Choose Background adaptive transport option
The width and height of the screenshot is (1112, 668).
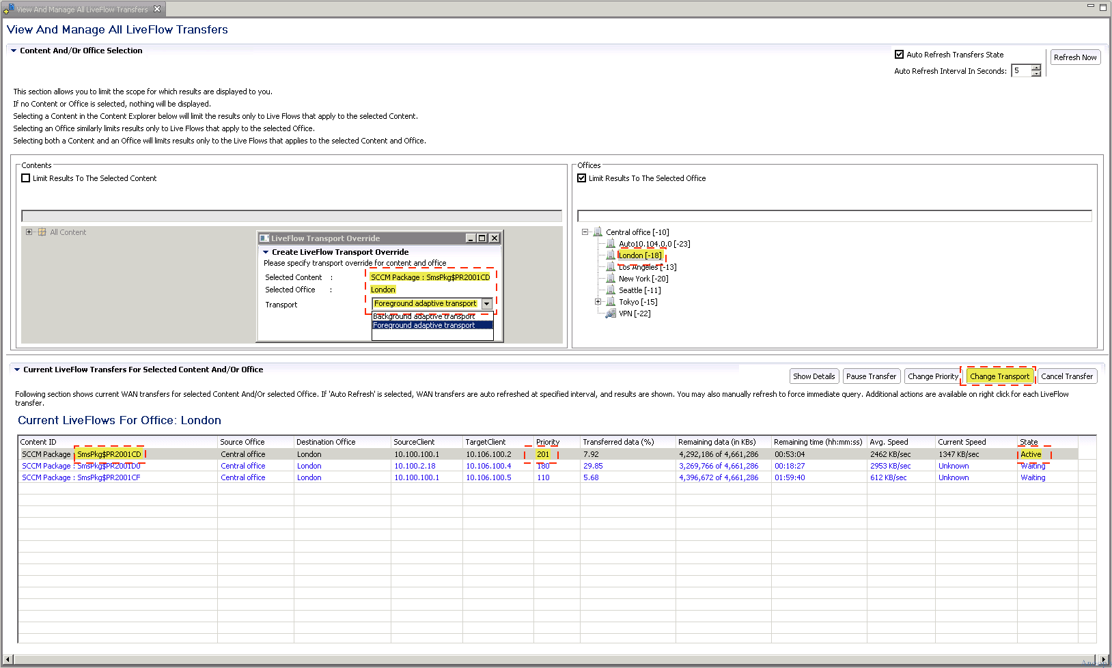point(432,316)
